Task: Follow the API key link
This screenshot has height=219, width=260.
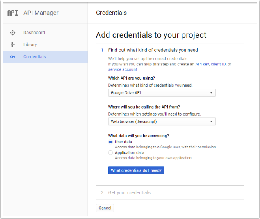Action: tap(202, 64)
